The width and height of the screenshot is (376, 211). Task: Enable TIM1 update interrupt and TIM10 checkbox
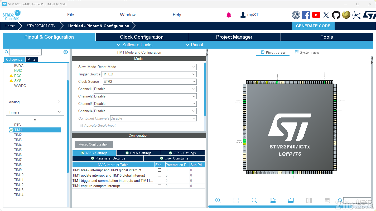tap(160, 175)
